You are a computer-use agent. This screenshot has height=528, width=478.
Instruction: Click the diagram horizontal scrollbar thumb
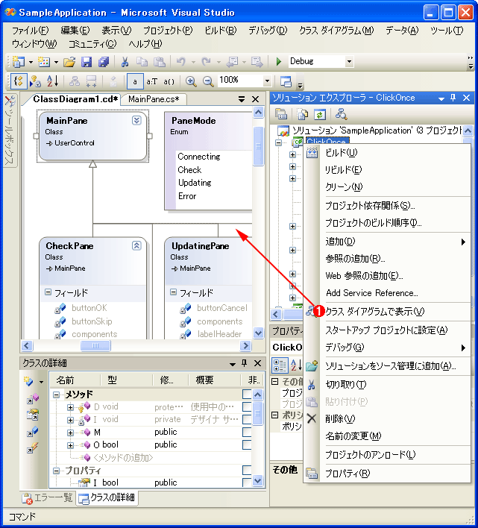coord(95,345)
